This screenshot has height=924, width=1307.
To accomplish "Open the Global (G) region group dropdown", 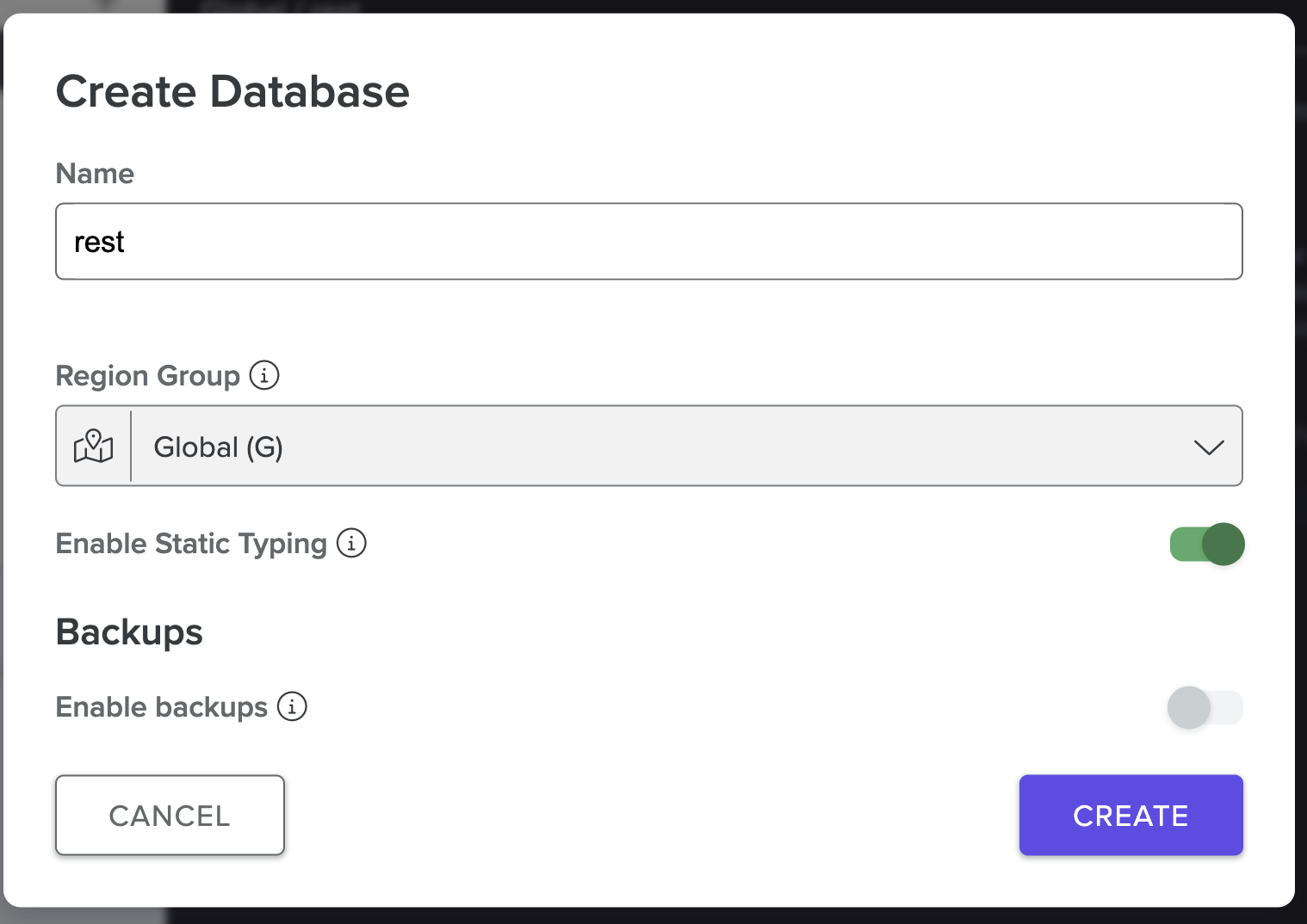I will (649, 446).
